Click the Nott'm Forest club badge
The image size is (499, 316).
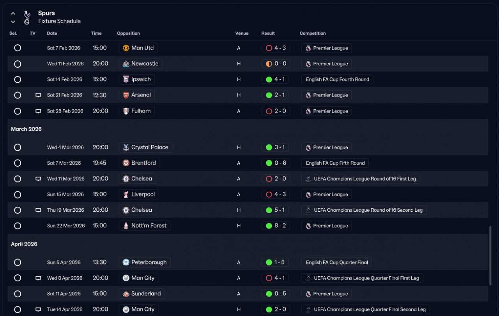tap(126, 226)
